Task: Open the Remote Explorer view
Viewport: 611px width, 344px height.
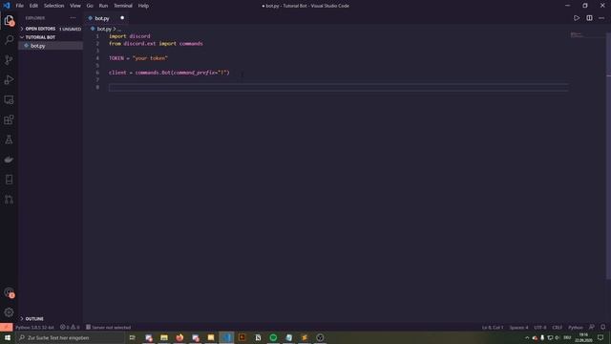Action: 9,99
